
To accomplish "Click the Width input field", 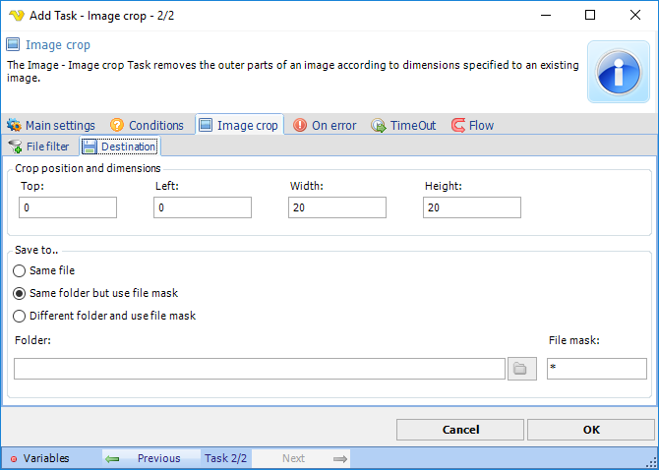I will [x=337, y=207].
